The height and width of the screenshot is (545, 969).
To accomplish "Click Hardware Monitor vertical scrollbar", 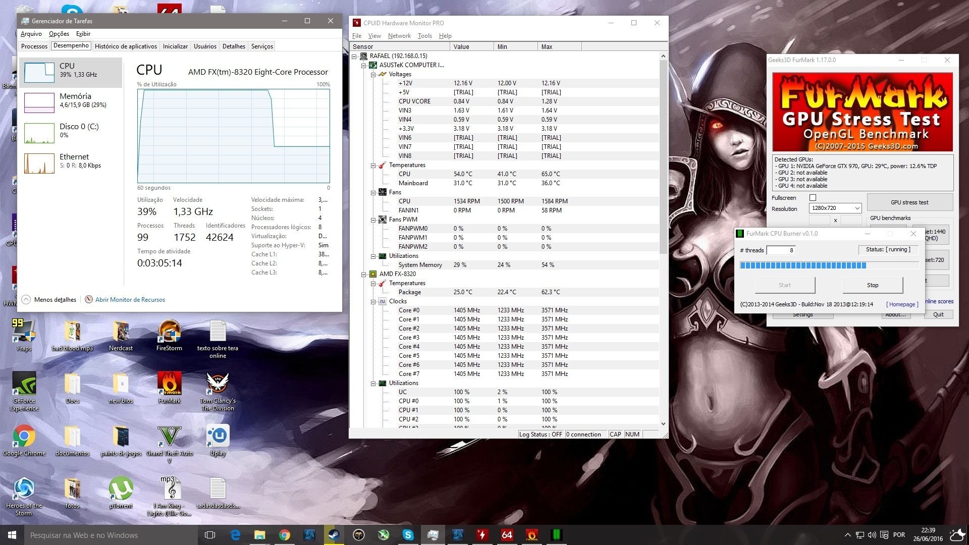I will click(663, 240).
